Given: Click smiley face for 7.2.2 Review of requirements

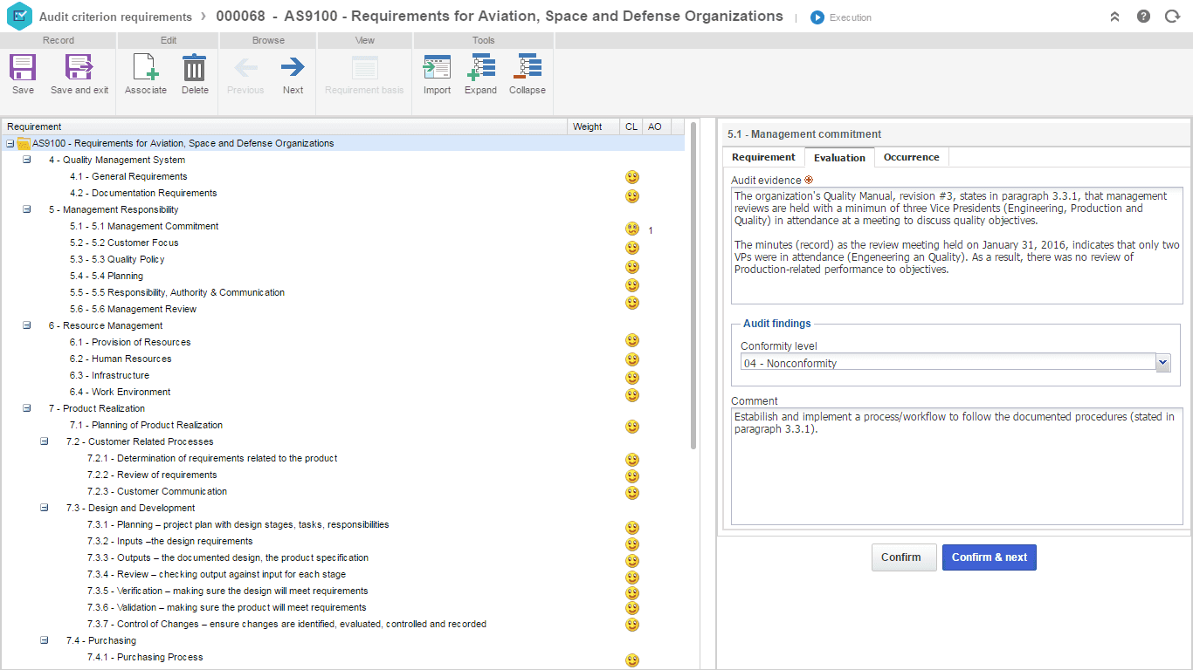Looking at the screenshot, I should (x=632, y=476).
